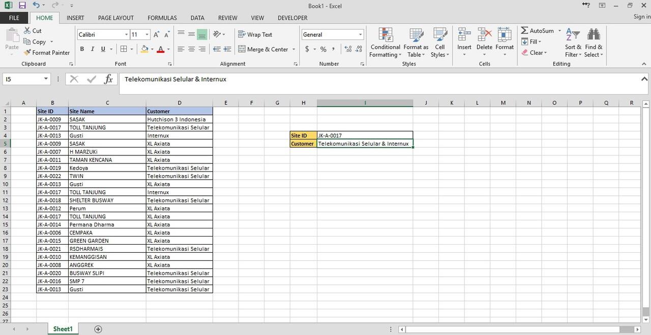Switch to the FORMULAS tab
This screenshot has height=335, width=651.
coord(162,18)
